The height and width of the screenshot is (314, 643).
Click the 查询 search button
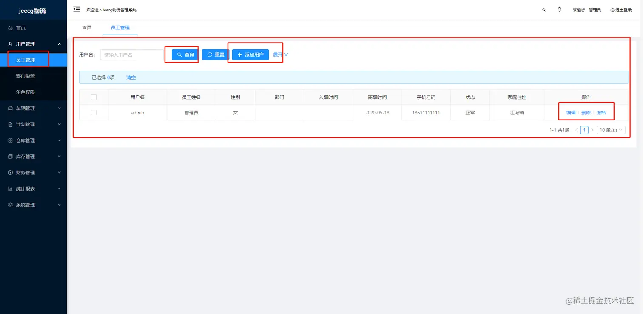185,54
